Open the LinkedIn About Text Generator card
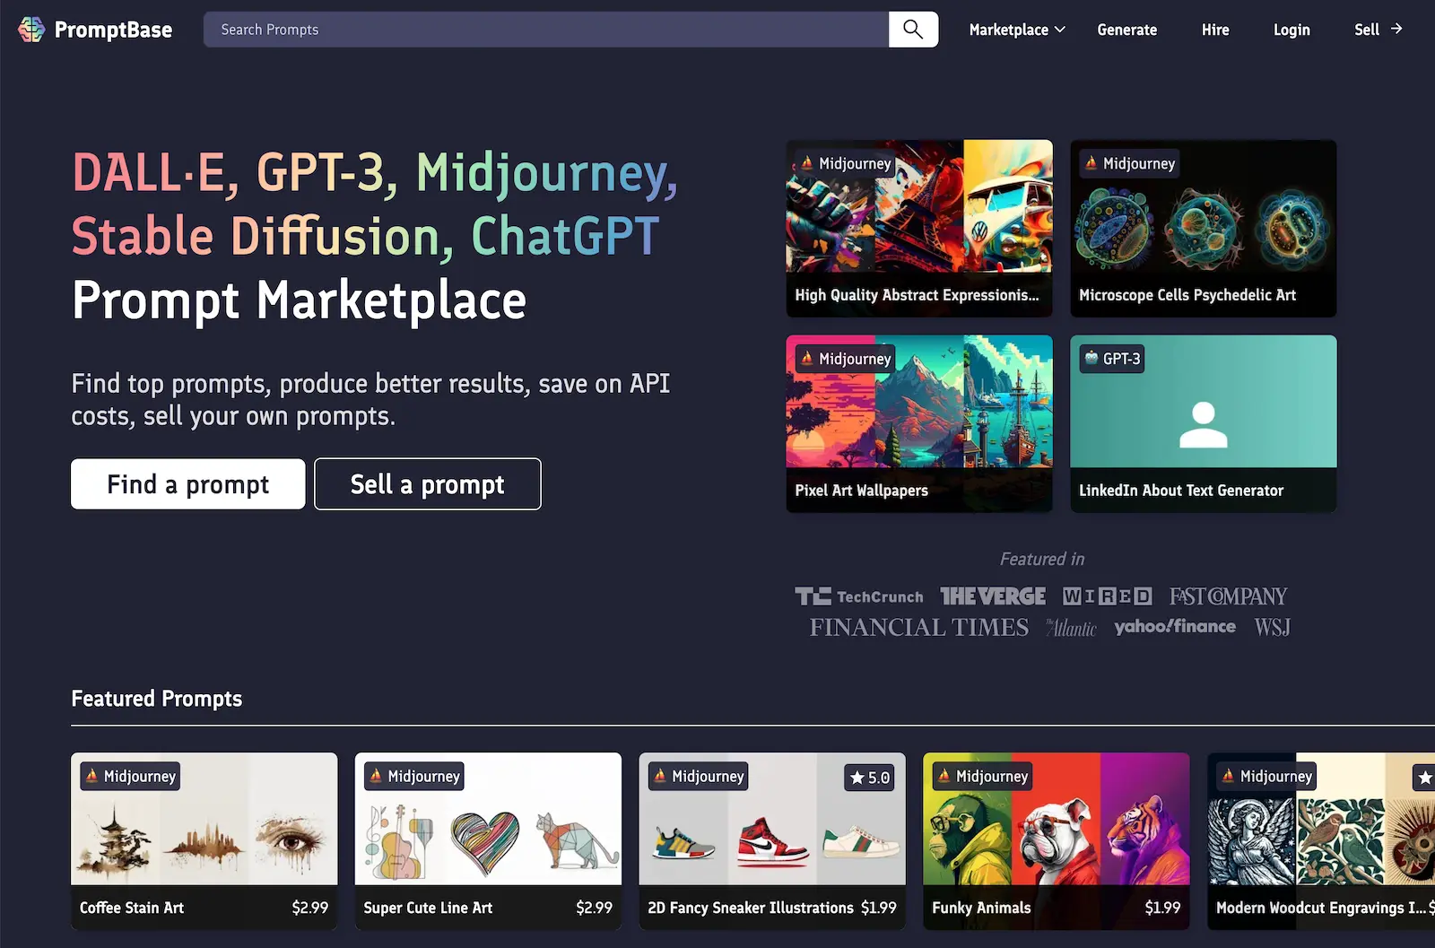Viewport: 1435px width, 948px height. 1203,423
